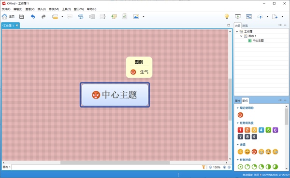Switch to the 大纲 outline tab

(x=237, y=26)
